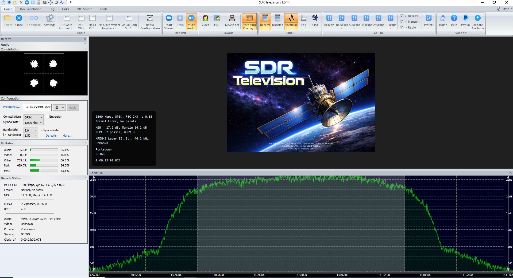Close the Receive panel
Viewport: 513px width, 278px height.
pyautogui.click(x=85, y=39)
